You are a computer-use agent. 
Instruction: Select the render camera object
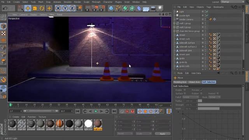tap(186, 19)
